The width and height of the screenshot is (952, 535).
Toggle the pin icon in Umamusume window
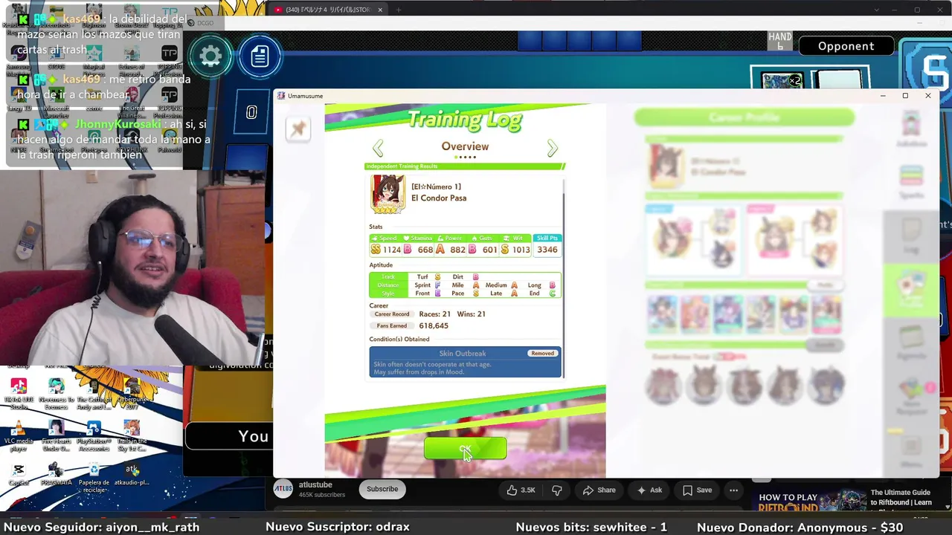point(298,129)
